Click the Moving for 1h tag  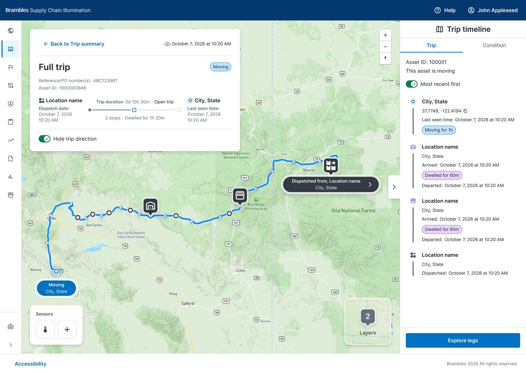439,130
